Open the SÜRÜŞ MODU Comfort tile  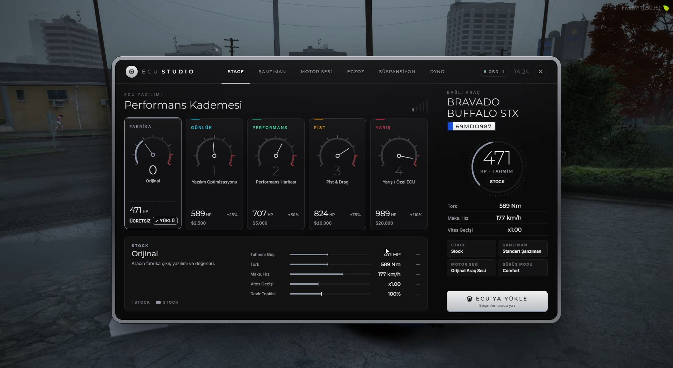(x=523, y=268)
